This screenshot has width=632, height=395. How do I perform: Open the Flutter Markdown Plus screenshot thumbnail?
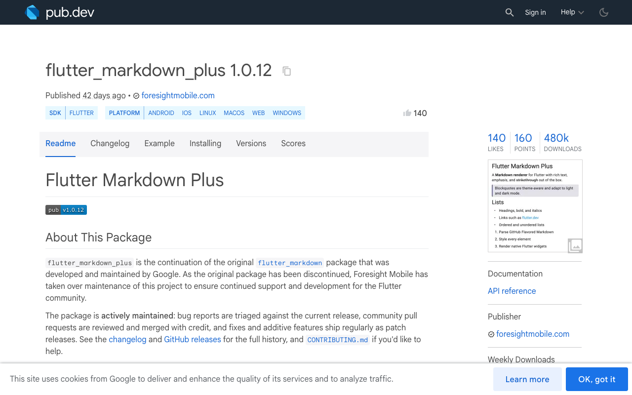[535, 206]
